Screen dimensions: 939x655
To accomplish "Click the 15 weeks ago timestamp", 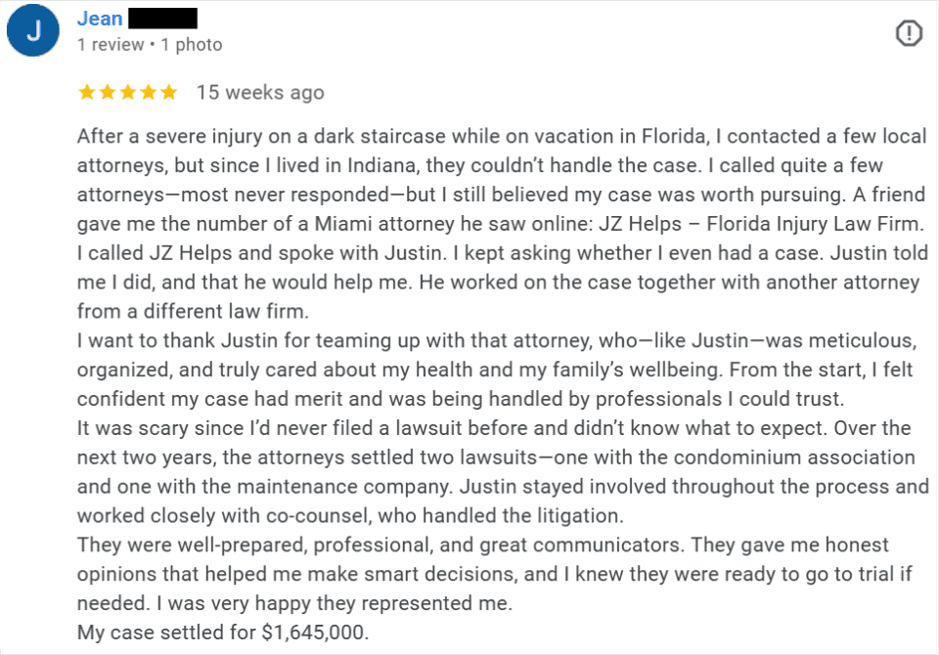I will tap(260, 92).
